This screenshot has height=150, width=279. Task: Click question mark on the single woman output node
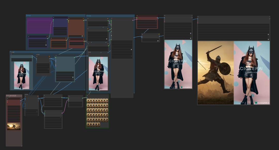(192, 16)
